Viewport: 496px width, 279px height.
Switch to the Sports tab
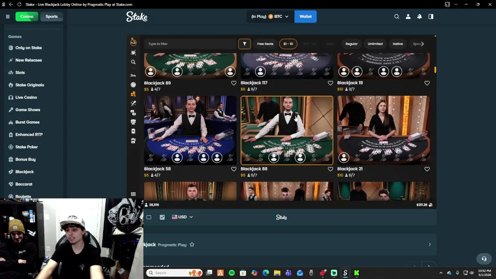point(52,17)
